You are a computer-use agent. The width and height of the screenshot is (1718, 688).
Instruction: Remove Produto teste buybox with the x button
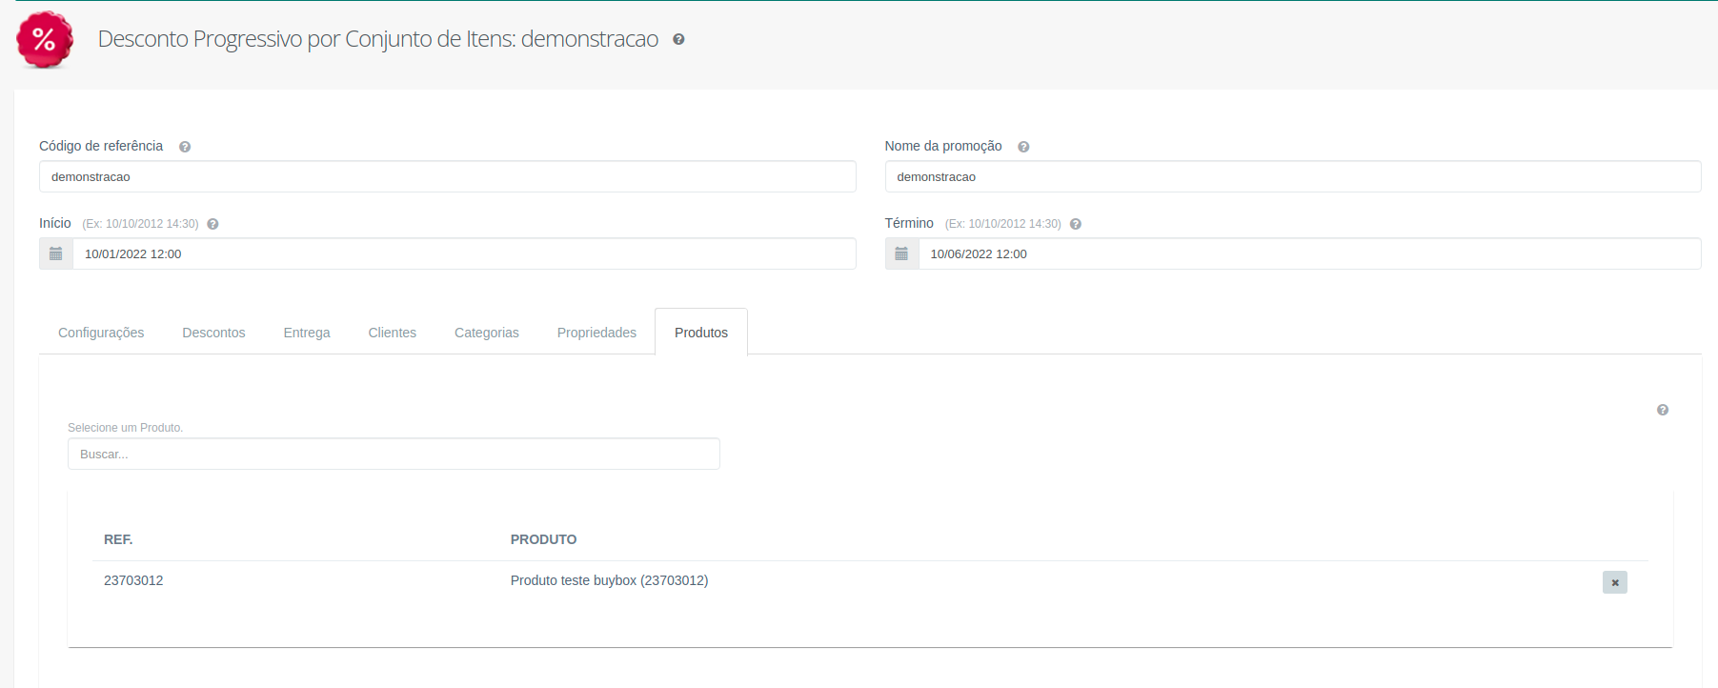[x=1615, y=582]
